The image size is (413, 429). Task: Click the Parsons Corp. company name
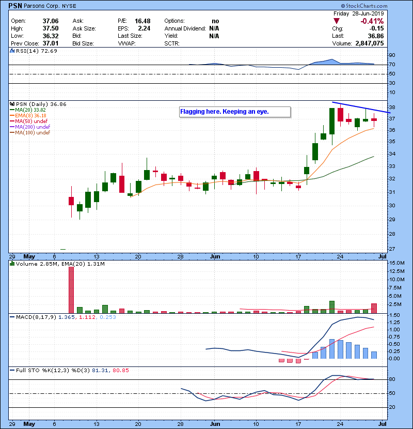(x=41, y=6)
